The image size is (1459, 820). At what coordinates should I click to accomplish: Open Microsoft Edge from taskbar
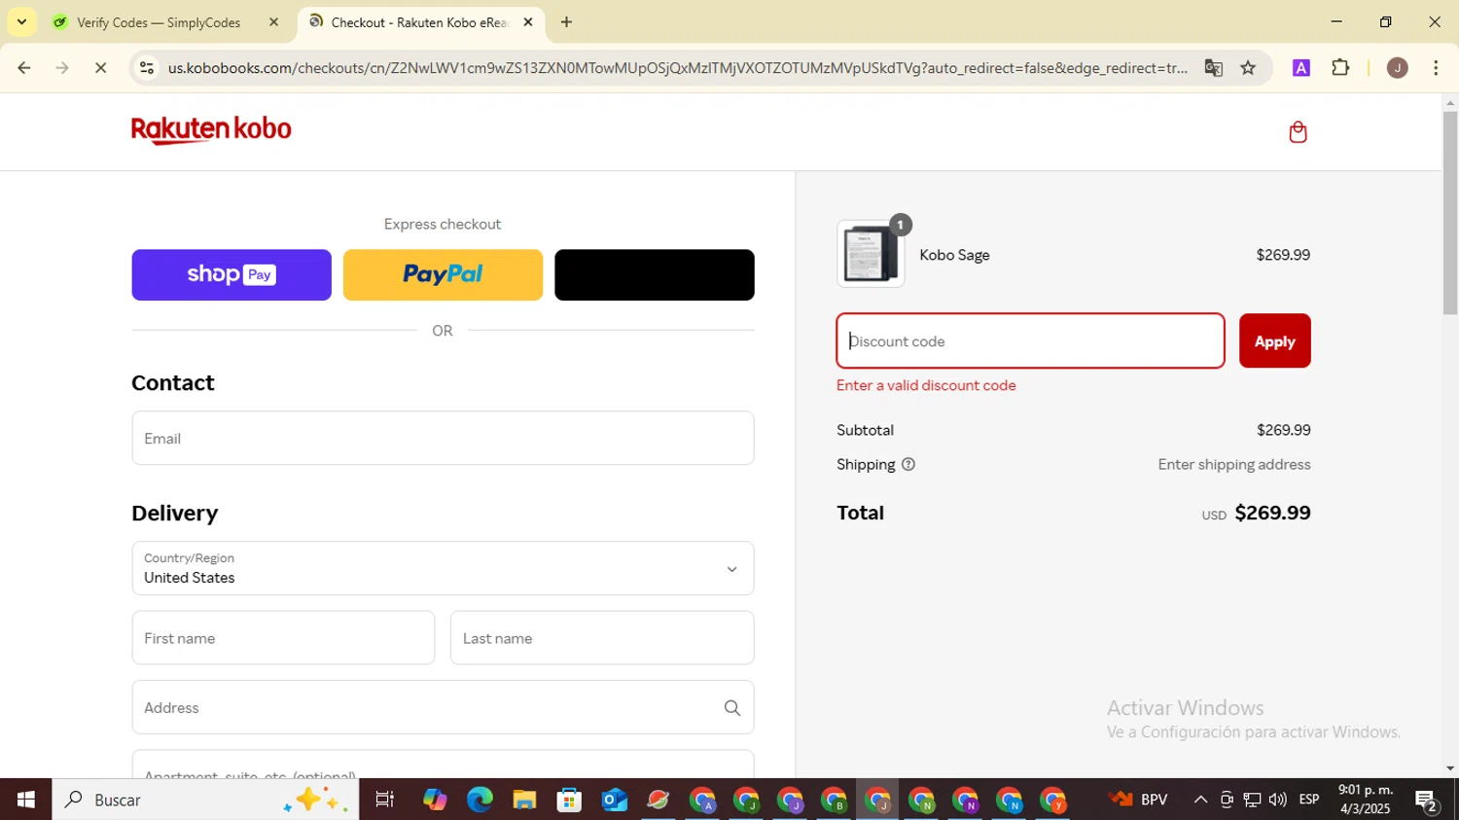pyautogui.click(x=480, y=800)
